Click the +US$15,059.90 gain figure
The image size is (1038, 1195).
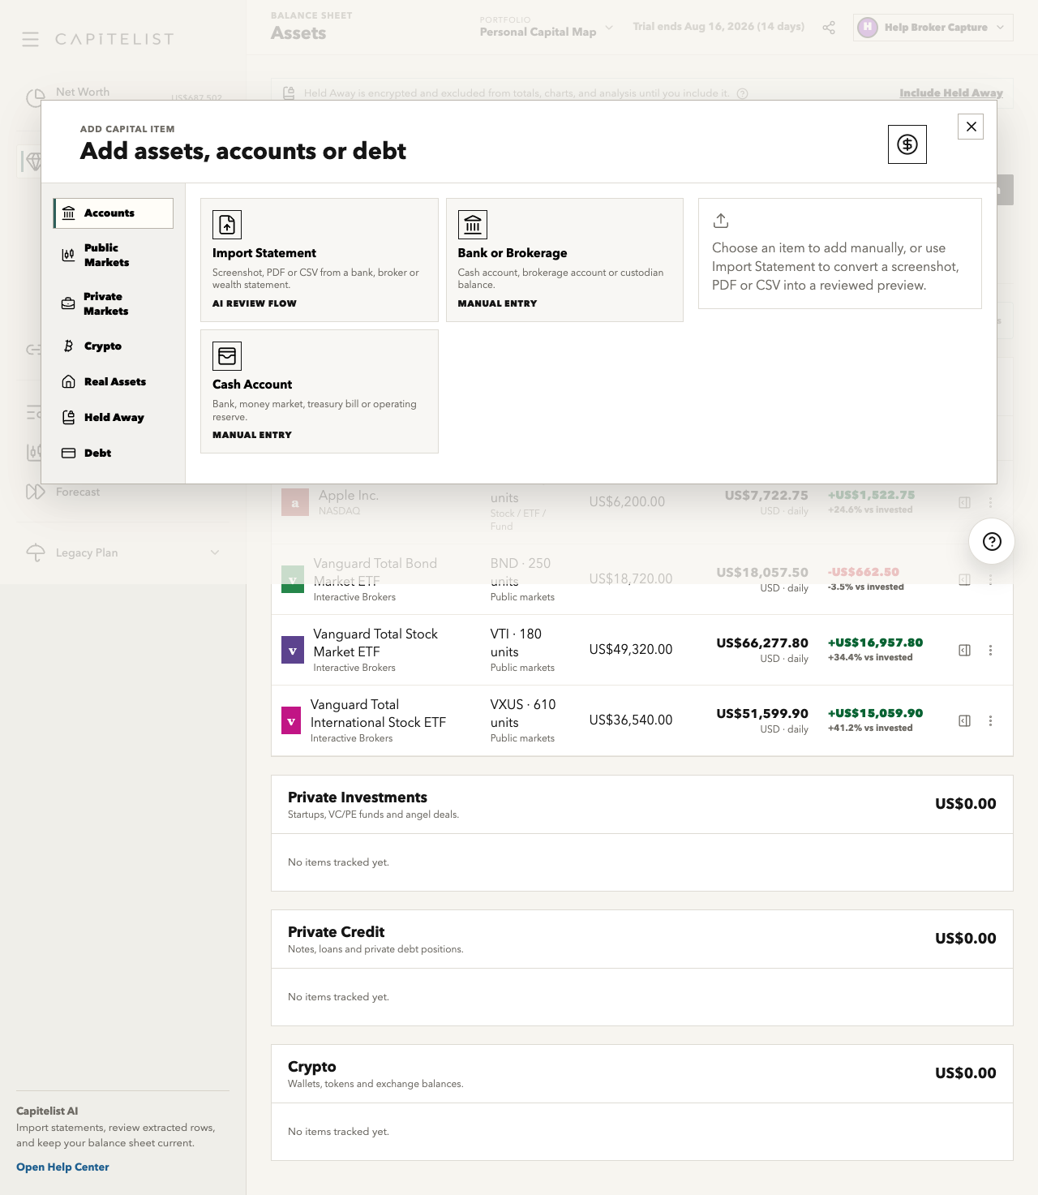point(875,713)
